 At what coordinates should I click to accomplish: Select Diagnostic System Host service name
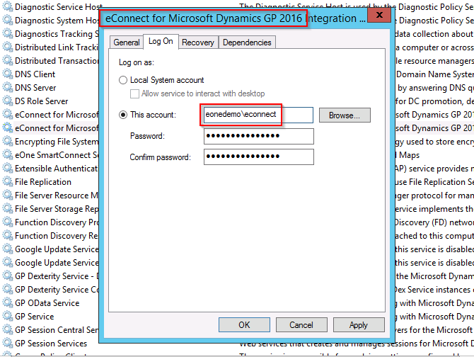point(57,21)
